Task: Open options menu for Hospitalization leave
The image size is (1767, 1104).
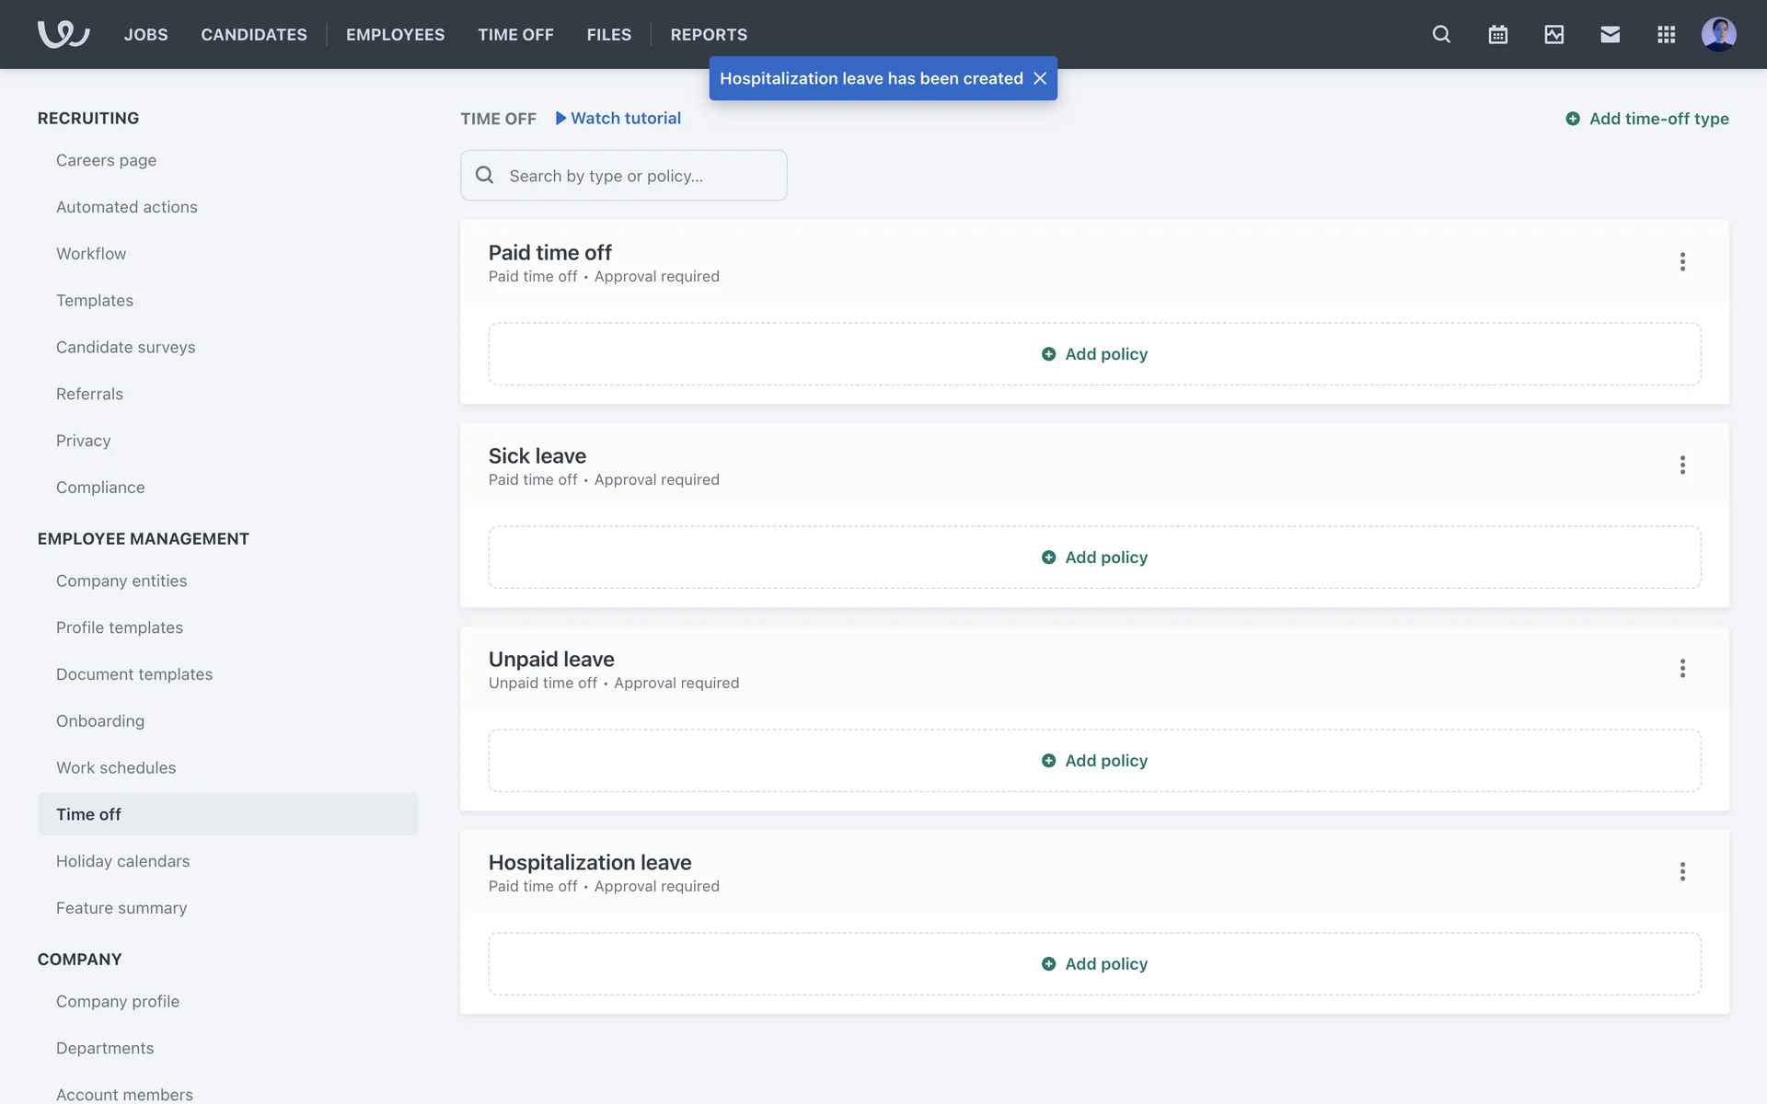Action: (x=1682, y=872)
